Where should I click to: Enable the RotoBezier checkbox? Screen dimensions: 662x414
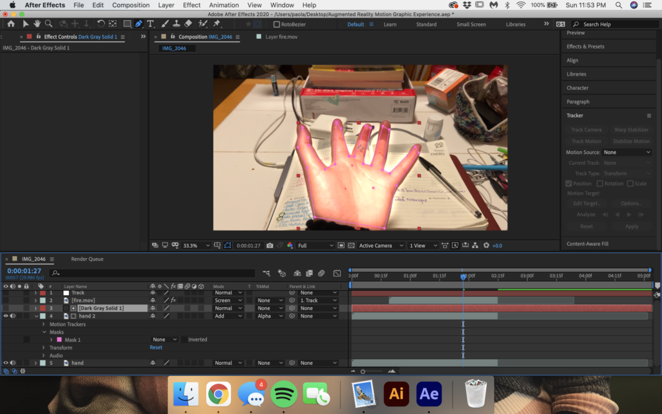[277, 25]
